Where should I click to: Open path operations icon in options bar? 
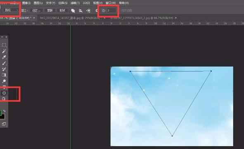tap(73, 11)
